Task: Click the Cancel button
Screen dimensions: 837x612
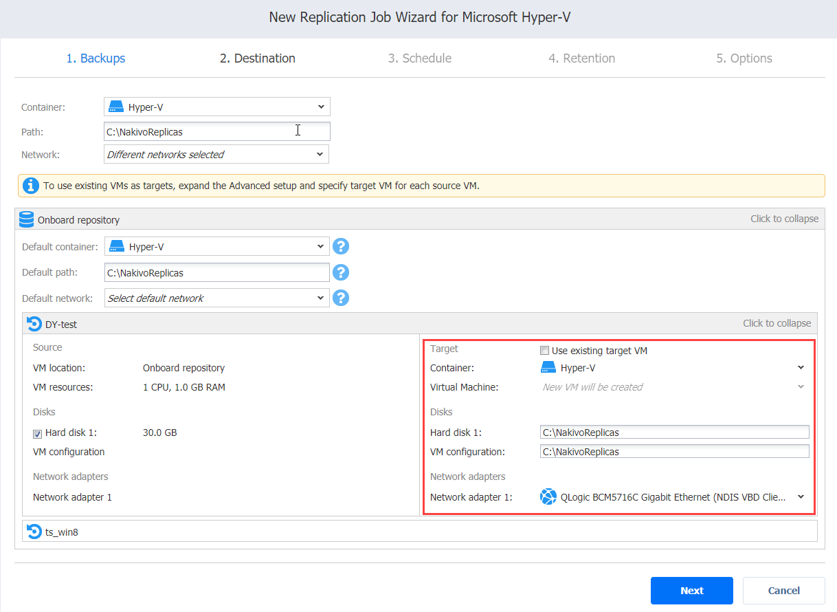Action: click(x=784, y=591)
